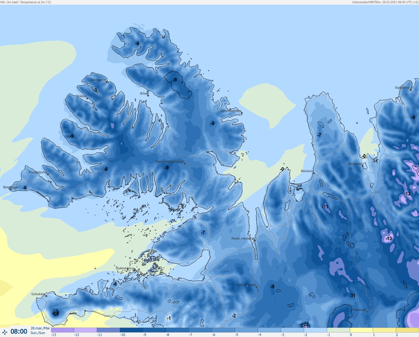Click the -9 value under Steingrímsfjarðarheiði
Image resolution: width=419 pixels, height=337 pixels.
click(x=167, y=168)
